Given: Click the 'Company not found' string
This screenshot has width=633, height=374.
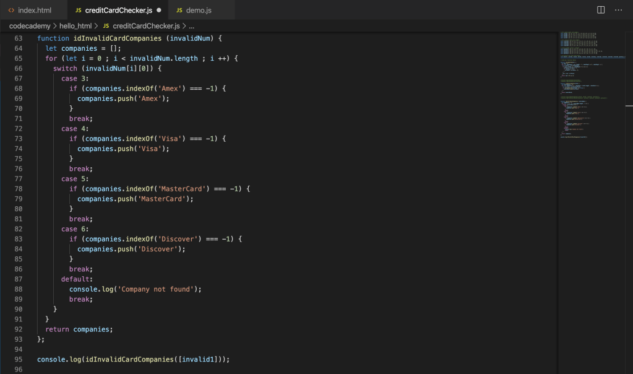Looking at the screenshot, I should (163, 289).
